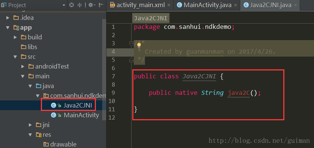Screen dimensions: 314x148
Task: Click the Java2CJNI class name in code
Action: [199, 76]
